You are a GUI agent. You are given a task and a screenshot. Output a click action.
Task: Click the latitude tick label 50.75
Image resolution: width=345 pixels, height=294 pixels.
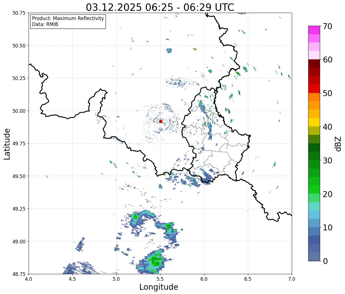tap(19, 13)
